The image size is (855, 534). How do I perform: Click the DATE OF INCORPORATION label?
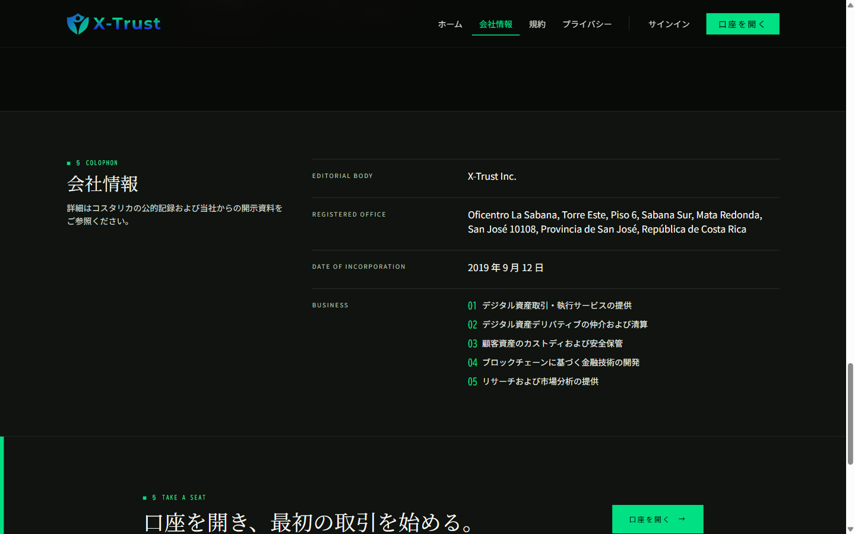point(359,267)
